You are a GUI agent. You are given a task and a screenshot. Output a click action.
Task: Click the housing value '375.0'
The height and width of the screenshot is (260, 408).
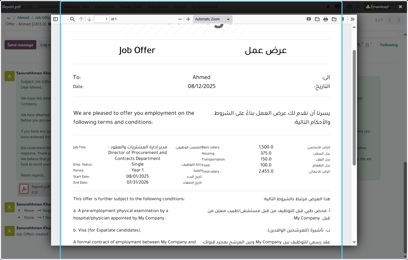[x=266, y=153]
